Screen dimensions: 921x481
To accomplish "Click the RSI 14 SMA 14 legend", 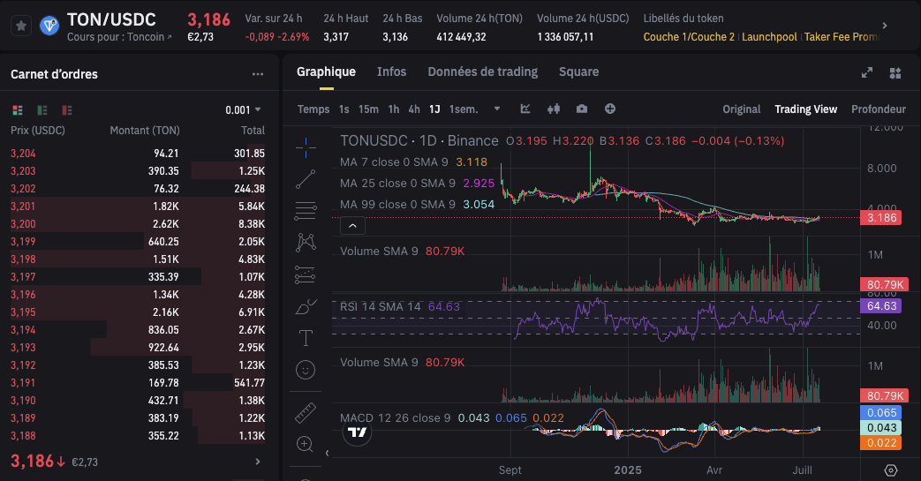I will pos(400,306).
